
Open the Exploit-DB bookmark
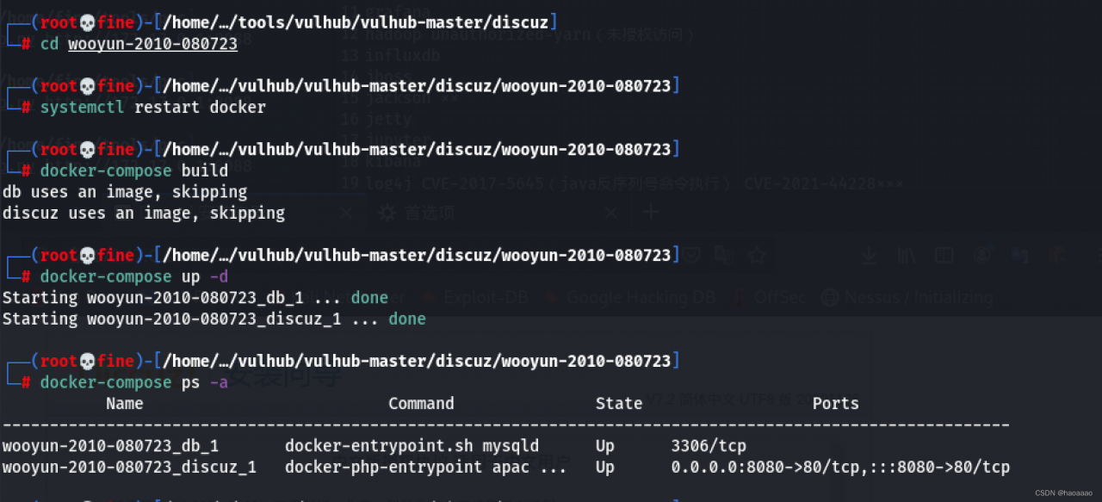(x=474, y=297)
